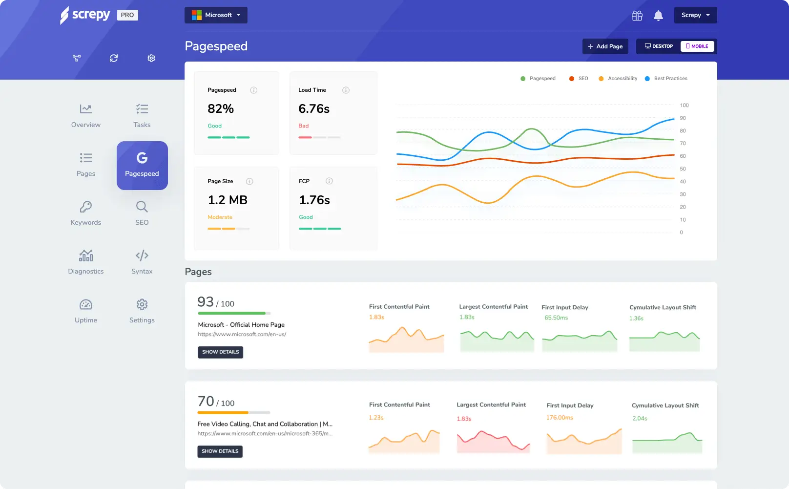Click the refresh sync icon in sidebar header
The image size is (789, 489).
114,58
